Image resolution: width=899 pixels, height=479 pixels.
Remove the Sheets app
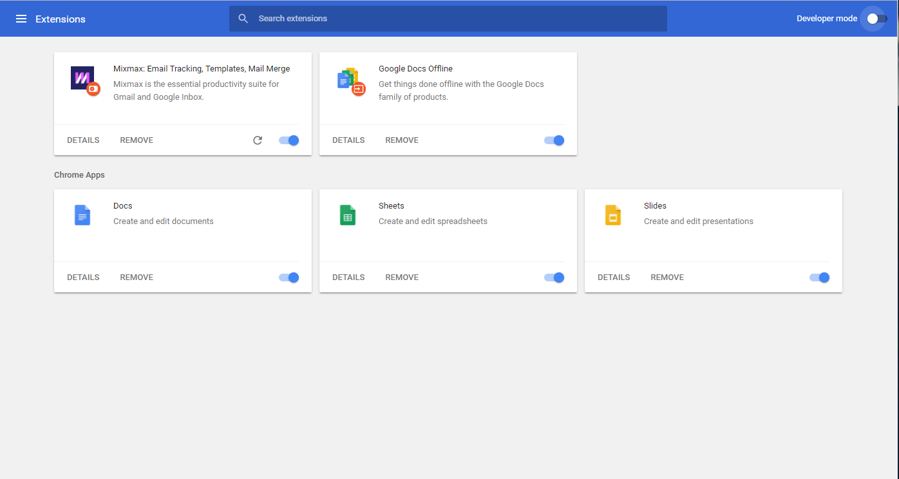click(x=402, y=277)
